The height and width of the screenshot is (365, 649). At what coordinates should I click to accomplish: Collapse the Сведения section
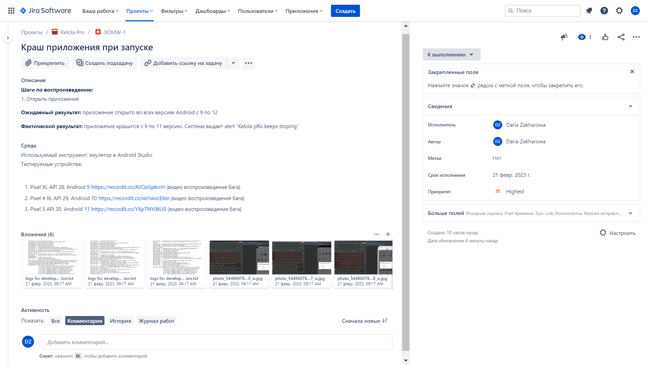coord(630,106)
